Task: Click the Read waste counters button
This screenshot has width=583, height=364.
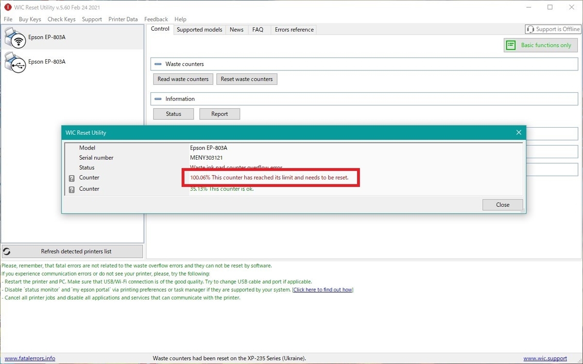Action: click(x=183, y=79)
